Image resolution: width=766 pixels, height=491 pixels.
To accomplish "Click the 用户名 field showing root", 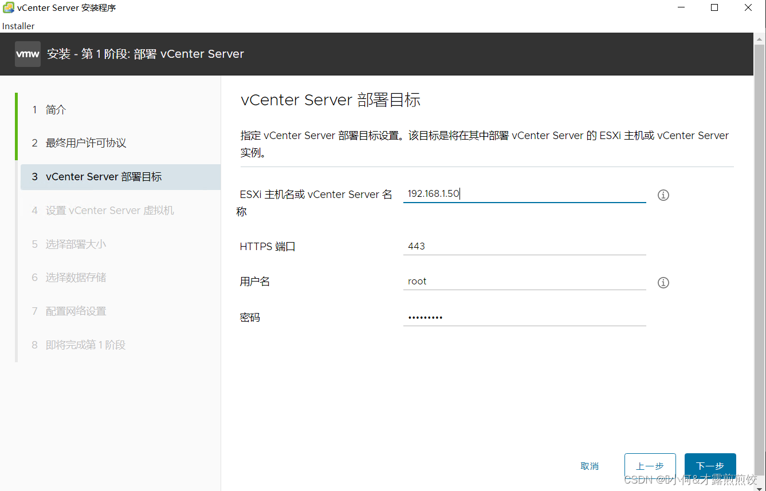I will point(525,281).
